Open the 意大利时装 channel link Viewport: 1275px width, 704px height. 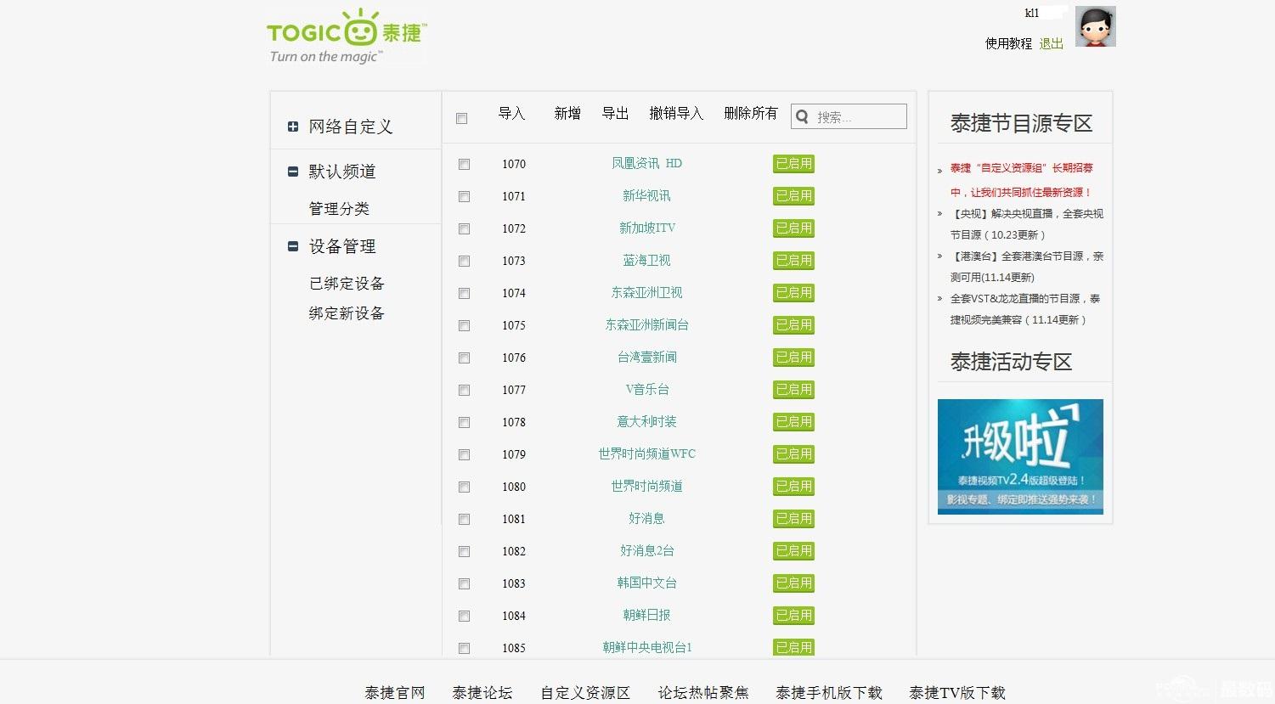(x=647, y=421)
